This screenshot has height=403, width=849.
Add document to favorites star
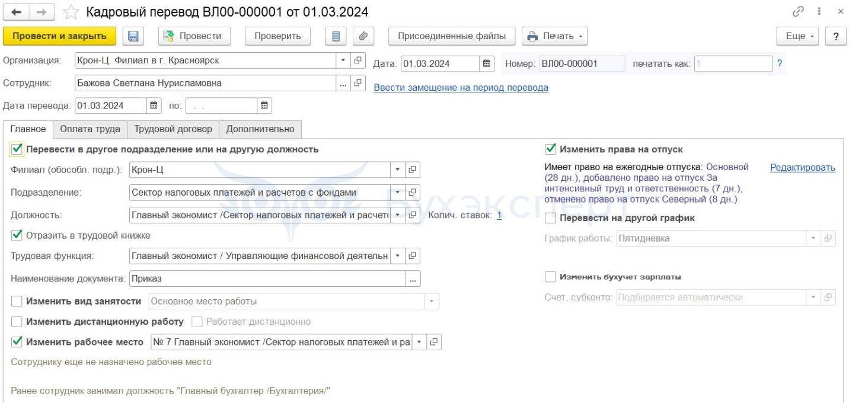coord(71,12)
